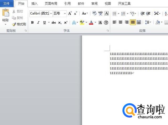Image resolution: width=168 pixels, height=125 pixels.
Task: Click the Cut (剪切) scissors icon
Action: click(14, 11)
